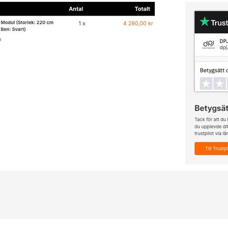The width and height of the screenshot is (228, 228).
Task: Click the green Trustpilot star logo
Action: pos(205,21)
